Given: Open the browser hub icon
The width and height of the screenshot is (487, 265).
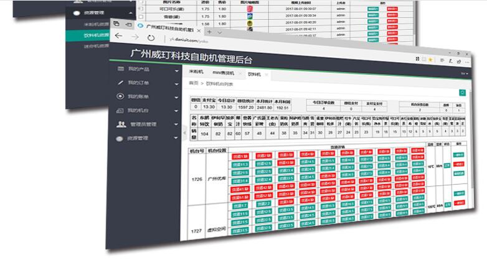Looking at the screenshot, I should coord(442,60).
